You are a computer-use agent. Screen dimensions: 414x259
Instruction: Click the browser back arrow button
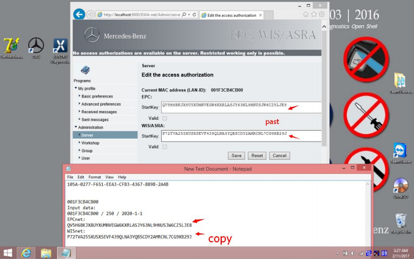[x=79, y=14]
